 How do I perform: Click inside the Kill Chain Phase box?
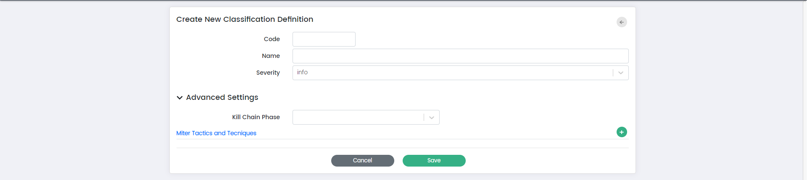click(x=357, y=117)
